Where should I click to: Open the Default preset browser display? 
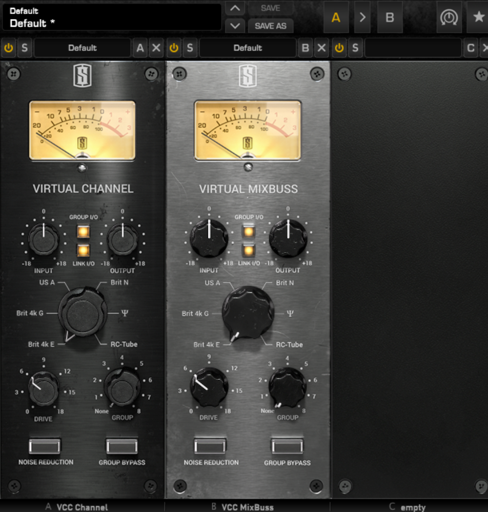pyautogui.click(x=112, y=17)
